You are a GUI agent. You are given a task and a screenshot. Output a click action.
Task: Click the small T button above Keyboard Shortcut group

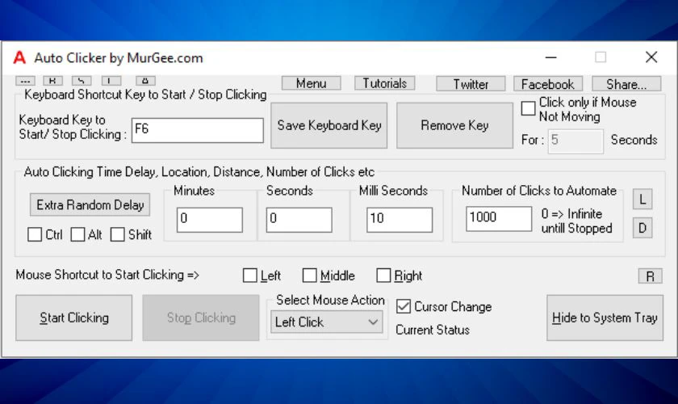[x=111, y=81]
